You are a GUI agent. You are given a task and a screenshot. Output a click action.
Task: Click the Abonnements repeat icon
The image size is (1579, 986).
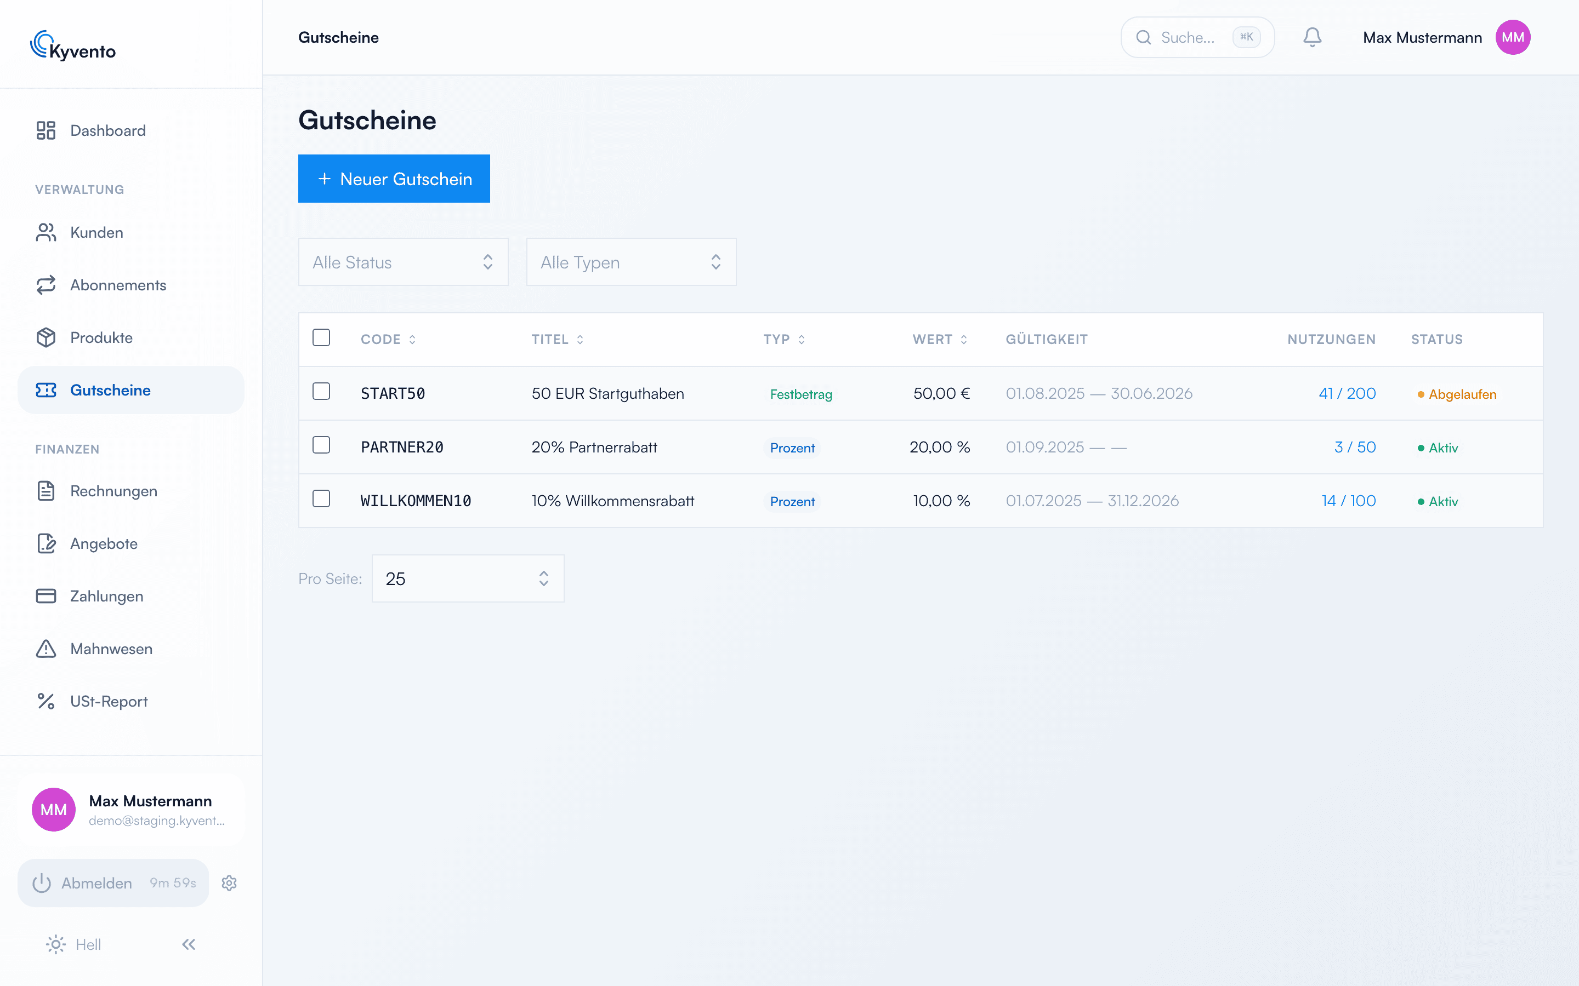click(x=46, y=285)
